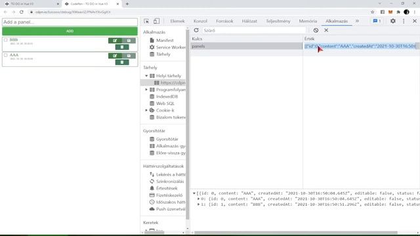This screenshot has width=420, height=236.
Task: Expand the Cookie-k tree node
Action: [x=146, y=110]
